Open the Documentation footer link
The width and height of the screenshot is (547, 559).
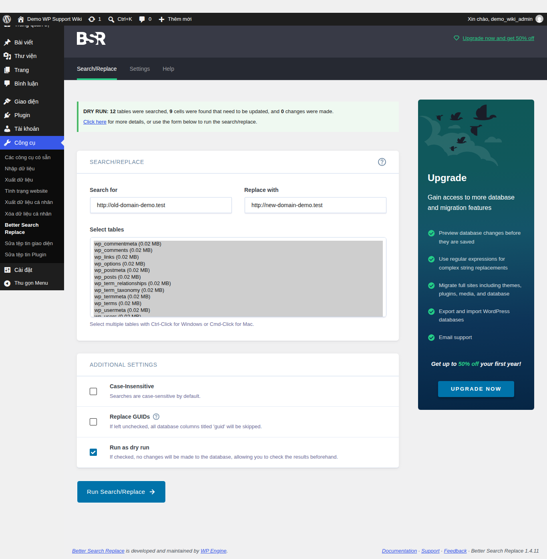pyautogui.click(x=399, y=551)
